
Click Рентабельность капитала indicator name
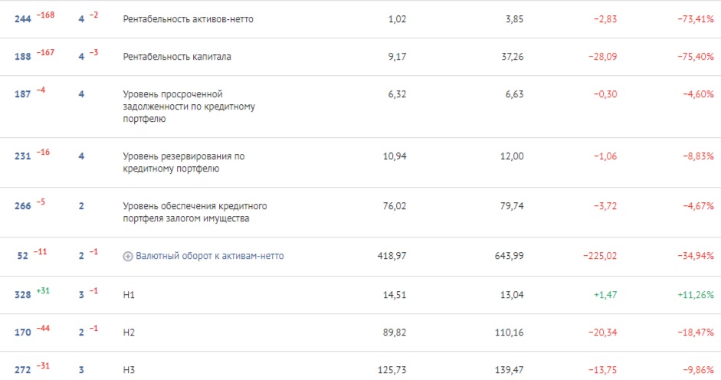pos(177,57)
